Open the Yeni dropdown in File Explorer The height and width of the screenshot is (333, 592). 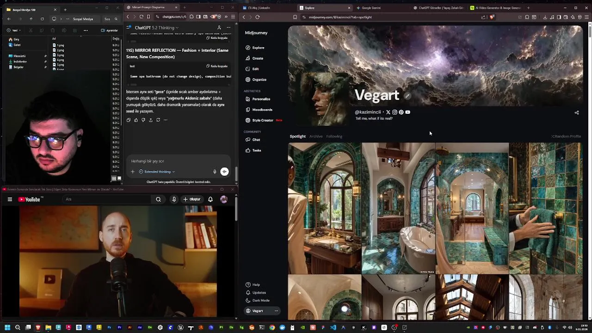(x=13, y=31)
